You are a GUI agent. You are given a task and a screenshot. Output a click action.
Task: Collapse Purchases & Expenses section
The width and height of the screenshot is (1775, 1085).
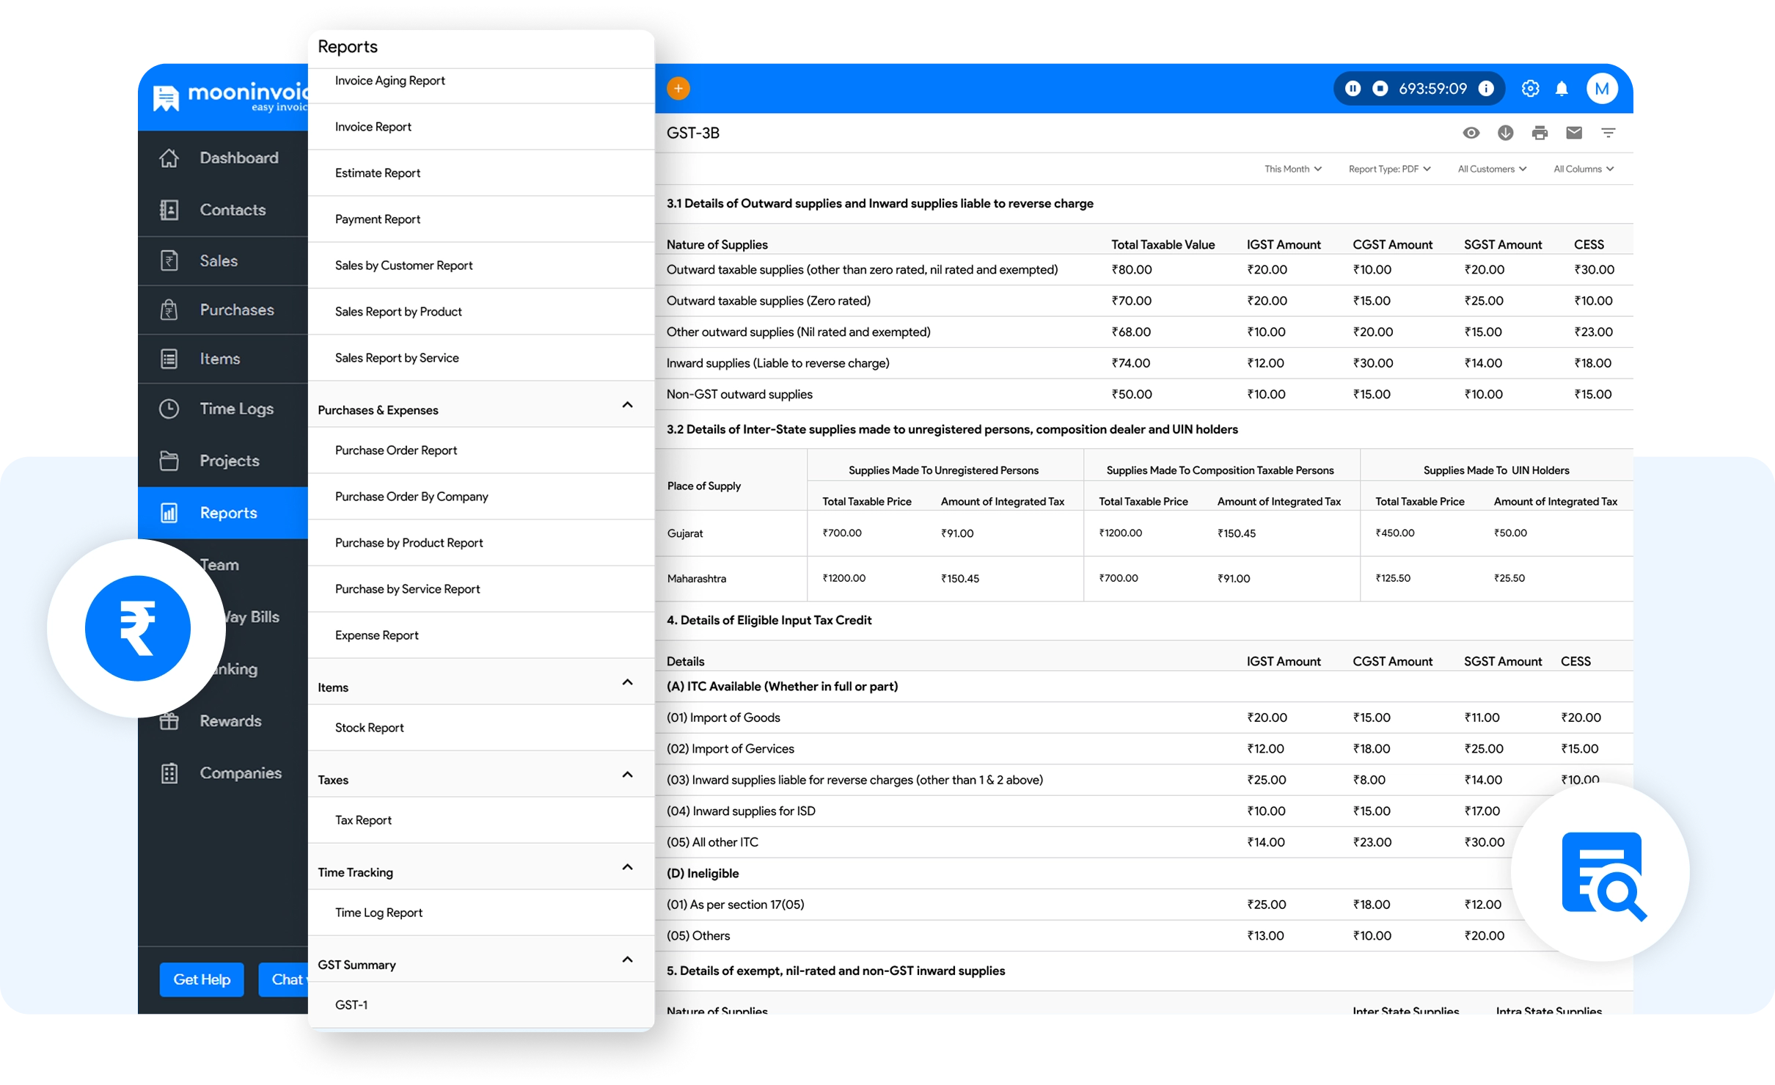pos(627,405)
